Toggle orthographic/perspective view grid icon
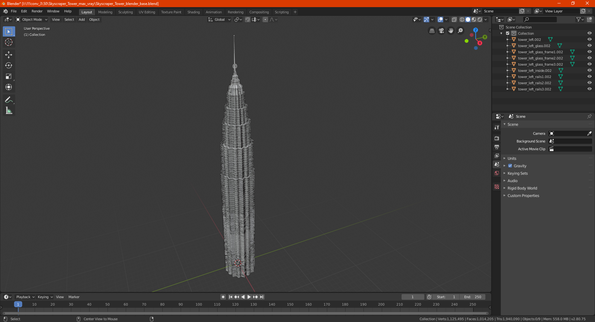 pyautogui.click(x=432, y=31)
